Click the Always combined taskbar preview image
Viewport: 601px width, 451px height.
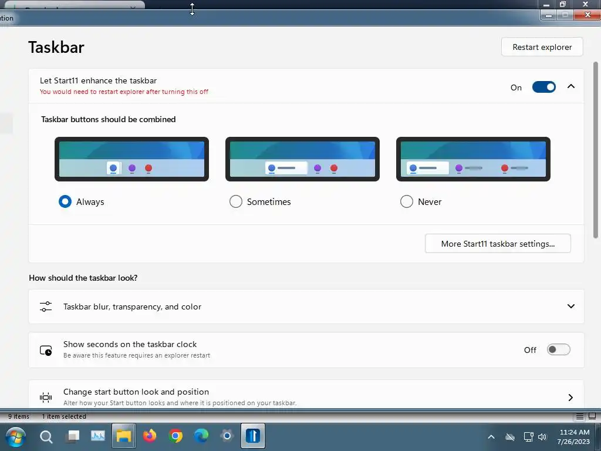pos(131,159)
